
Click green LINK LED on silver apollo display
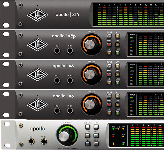click(x=123, y=144)
